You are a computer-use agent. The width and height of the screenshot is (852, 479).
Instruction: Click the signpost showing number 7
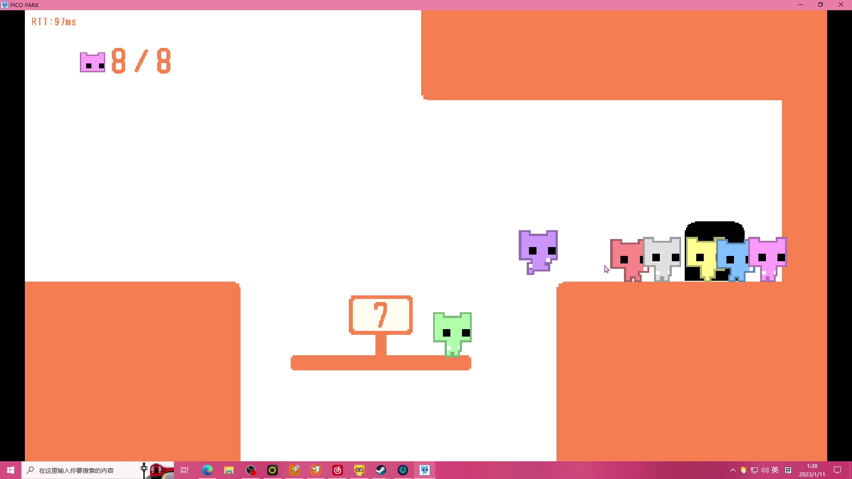[x=381, y=315]
